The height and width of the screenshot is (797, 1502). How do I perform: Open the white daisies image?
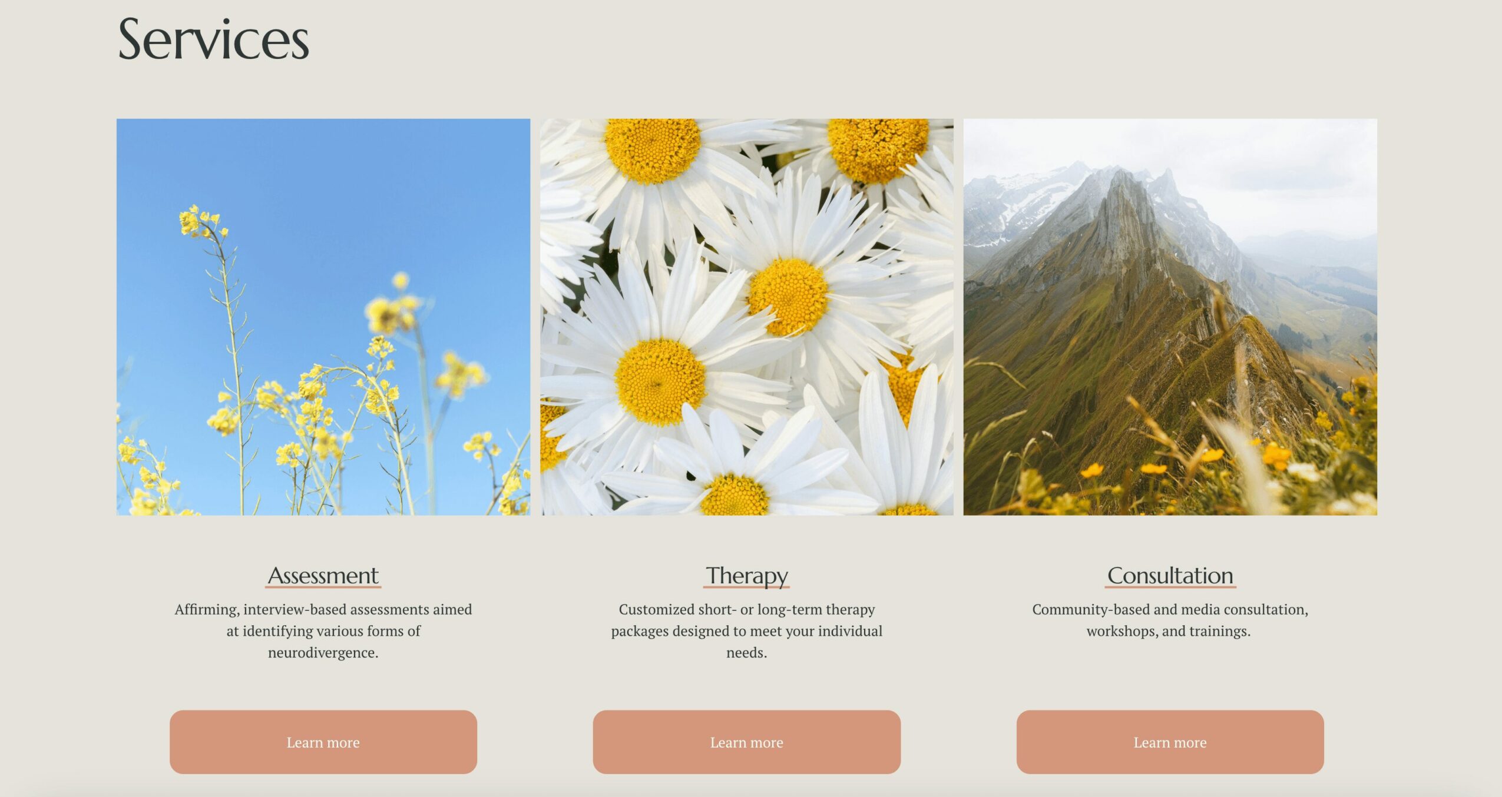[x=746, y=317]
